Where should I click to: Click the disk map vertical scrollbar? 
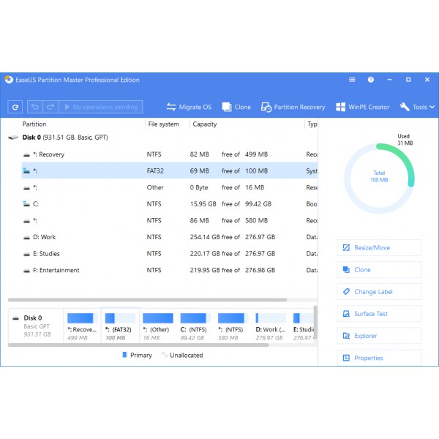pos(315,323)
